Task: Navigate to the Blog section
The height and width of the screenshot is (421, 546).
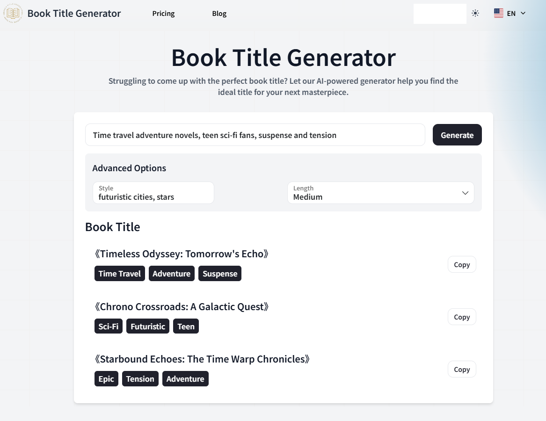Action: pyautogui.click(x=219, y=14)
